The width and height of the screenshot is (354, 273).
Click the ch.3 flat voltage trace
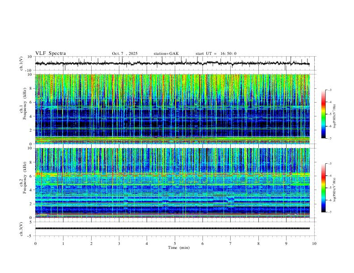pyautogui.click(x=172, y=228)
